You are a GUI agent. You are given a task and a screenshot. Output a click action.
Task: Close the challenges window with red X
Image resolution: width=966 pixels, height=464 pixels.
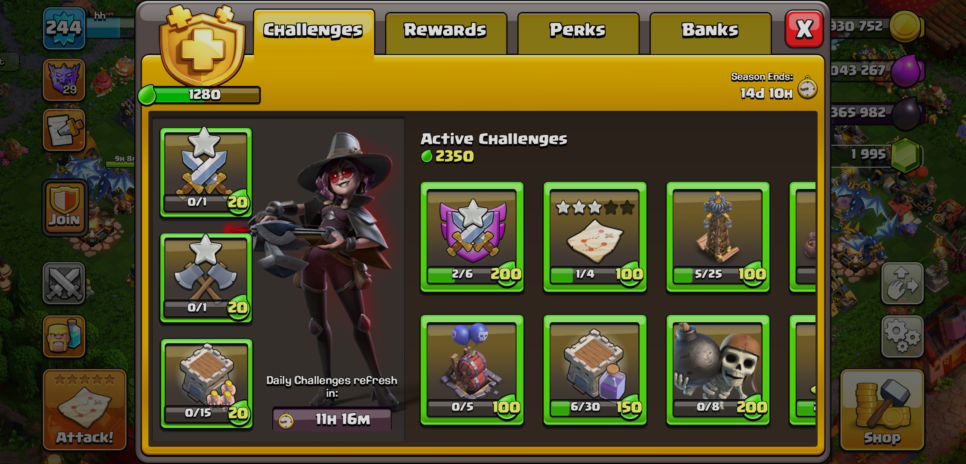[x=804, y=29]
